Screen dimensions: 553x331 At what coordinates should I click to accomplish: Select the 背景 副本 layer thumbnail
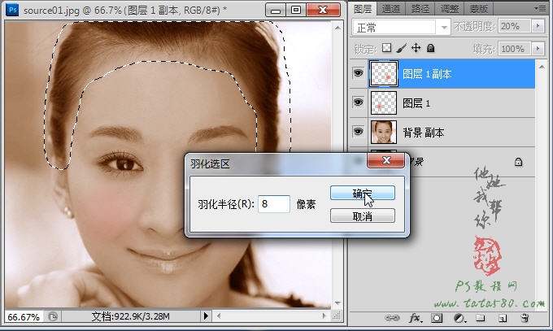pyautogui.click(x=384, y=132)
